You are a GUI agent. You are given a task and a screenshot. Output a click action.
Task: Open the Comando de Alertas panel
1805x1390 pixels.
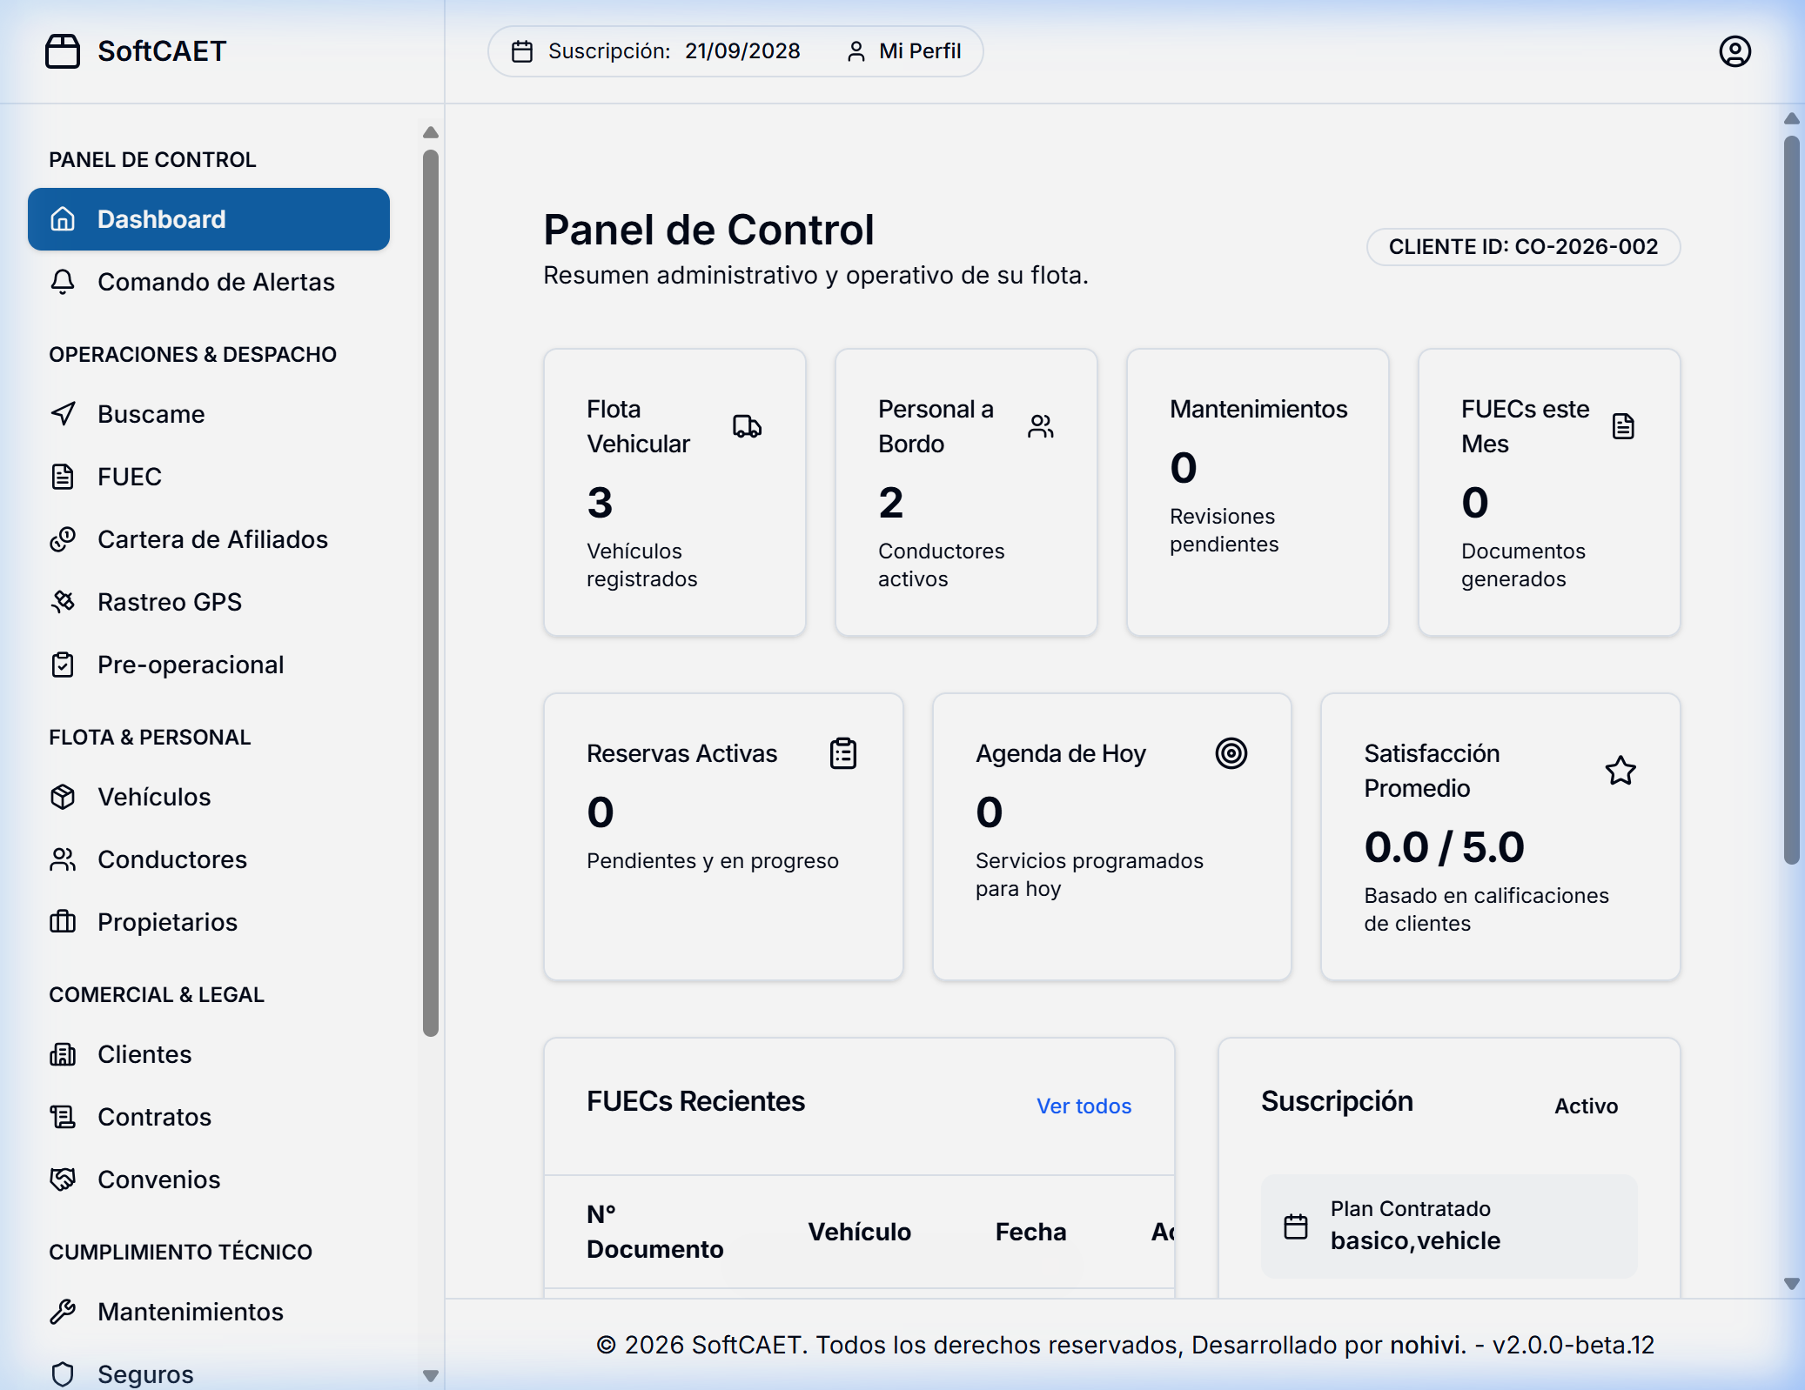coord(216,282)
